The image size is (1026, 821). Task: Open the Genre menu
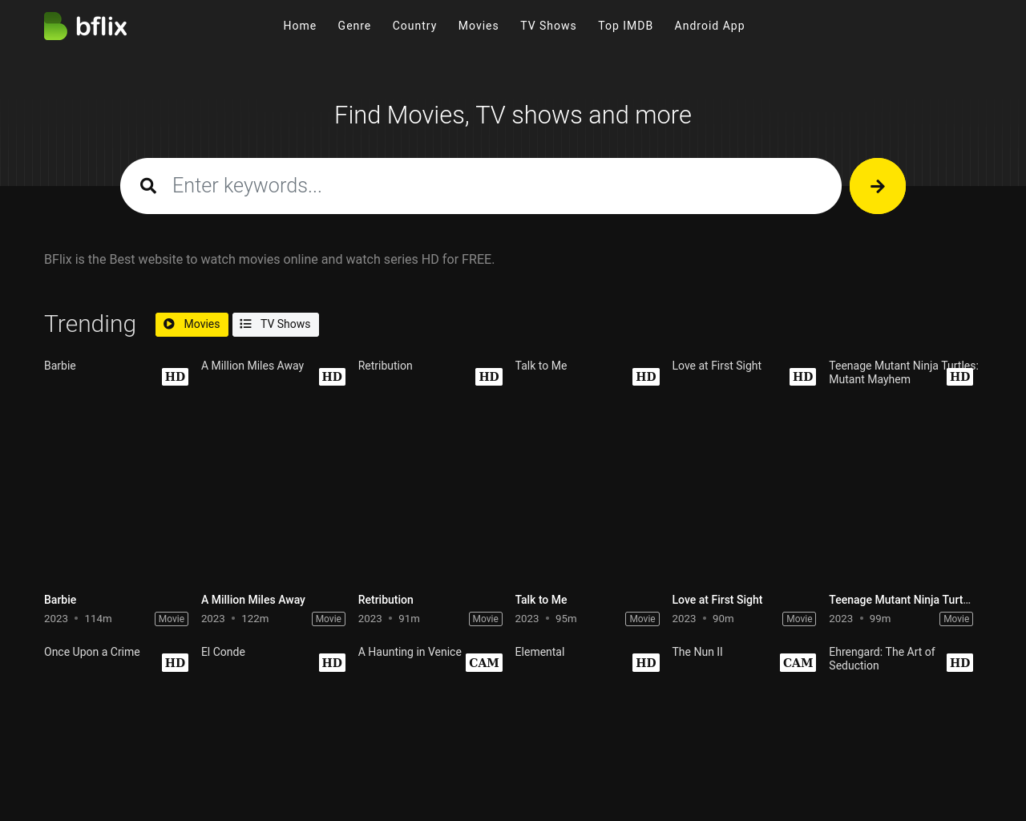[x=354, y=26]
